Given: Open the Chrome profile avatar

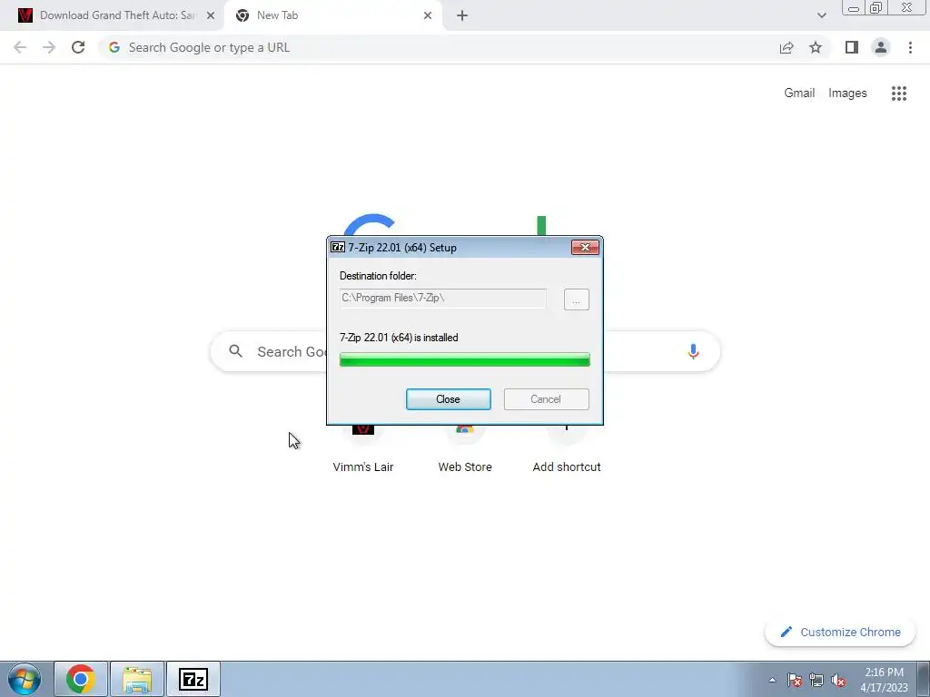Looking at the screenshot, I should 881,47.
